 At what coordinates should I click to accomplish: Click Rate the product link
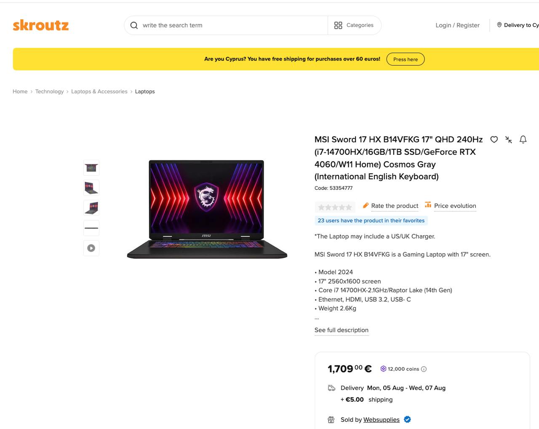click(x=395, y=206)
